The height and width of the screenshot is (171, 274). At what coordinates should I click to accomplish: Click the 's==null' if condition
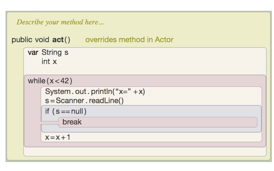pyautogui.click(x=69, y=112)
